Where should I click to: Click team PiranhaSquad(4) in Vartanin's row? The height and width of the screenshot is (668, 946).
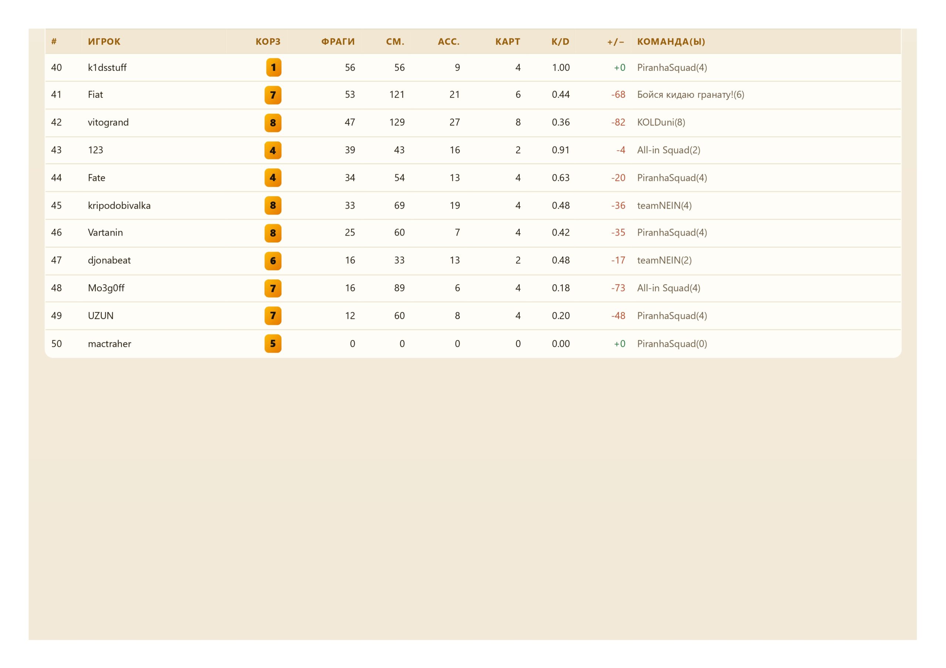[672, 233]
